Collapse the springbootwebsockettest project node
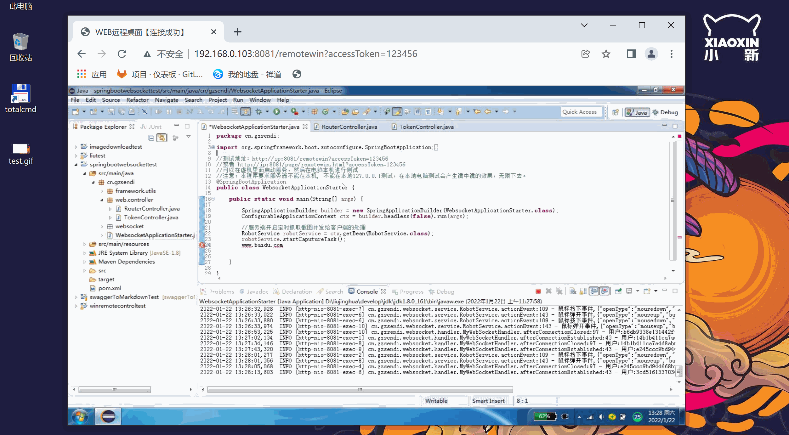The width and height of the screenshot is (789, 435). 76,165
